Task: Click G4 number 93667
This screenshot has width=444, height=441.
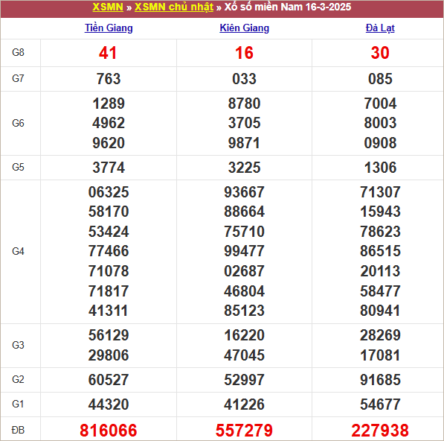Action: [244, 192]
